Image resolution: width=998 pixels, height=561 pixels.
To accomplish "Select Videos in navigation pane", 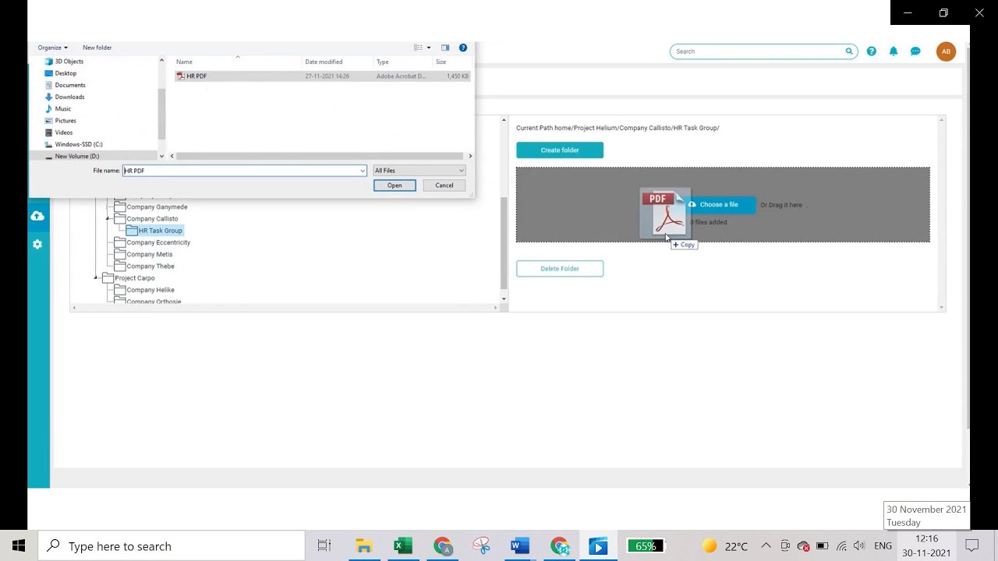I will click(x=64, y=132).
